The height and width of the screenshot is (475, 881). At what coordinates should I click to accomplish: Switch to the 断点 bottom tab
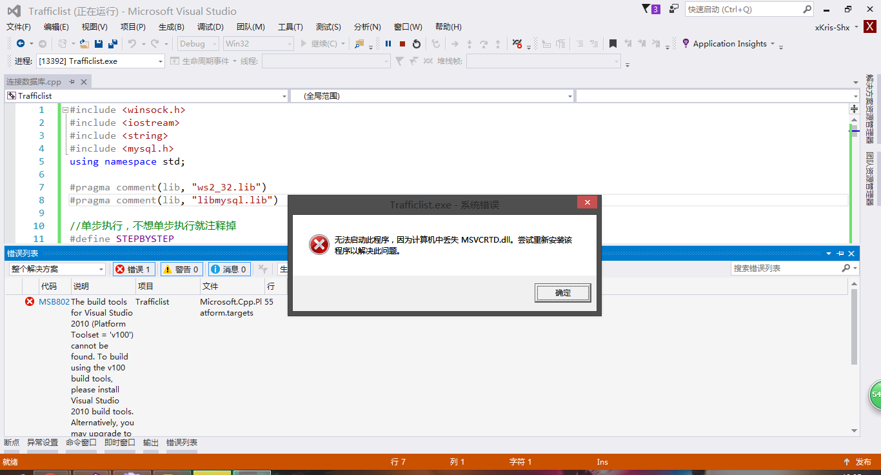pos(12,443)
